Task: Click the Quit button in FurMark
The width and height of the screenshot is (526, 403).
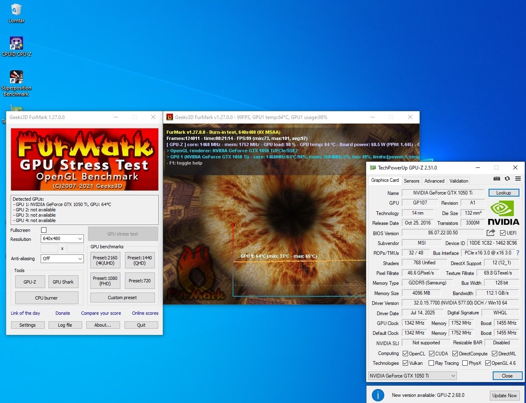Action: tap(141, 325)
